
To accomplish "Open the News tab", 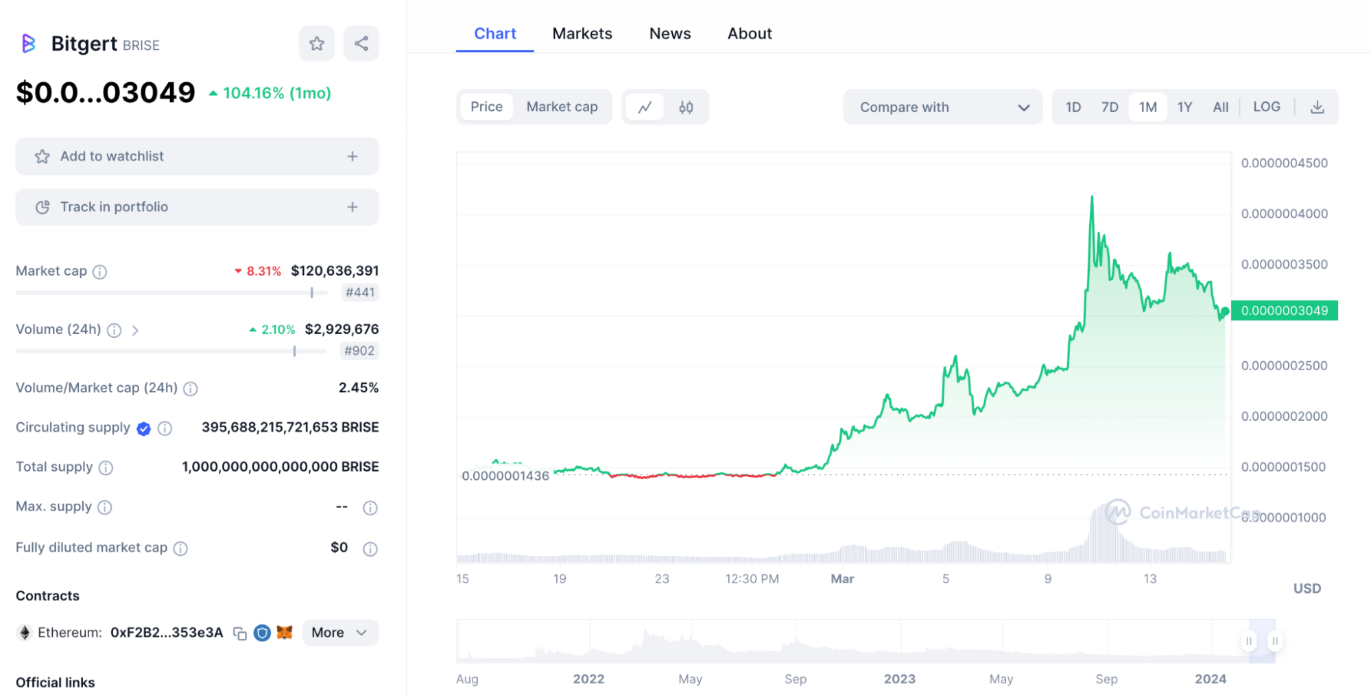I will click(x=670, y=34).
